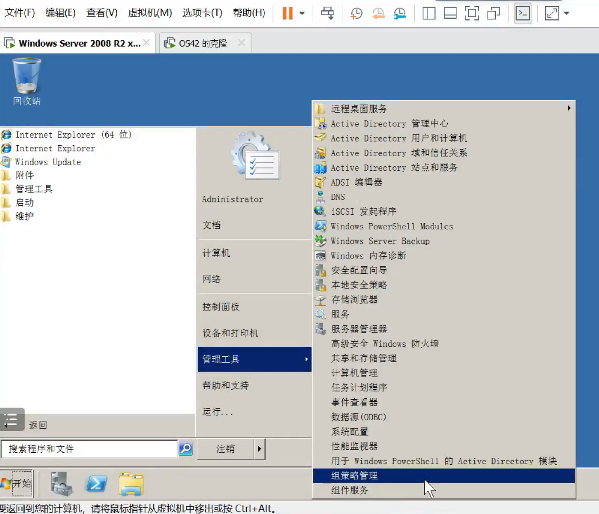Click the unity mode windows icon
599x514 pixels.
[493, 13]
